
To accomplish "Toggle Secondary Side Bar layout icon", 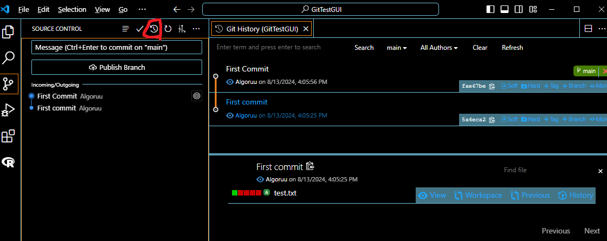I will [x=519, y=9].
